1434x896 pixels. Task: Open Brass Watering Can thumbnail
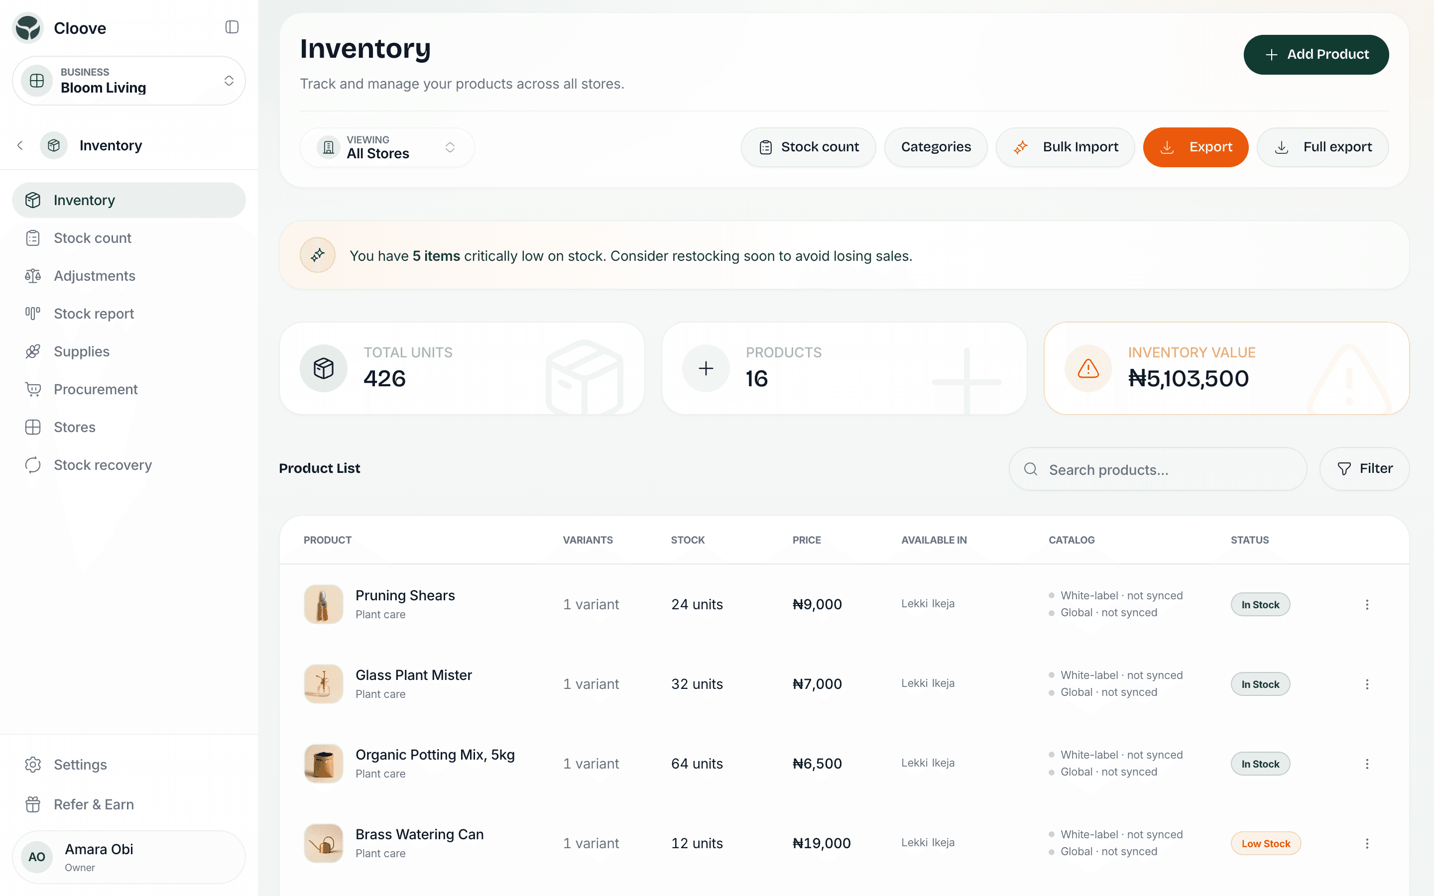point(324,843)
